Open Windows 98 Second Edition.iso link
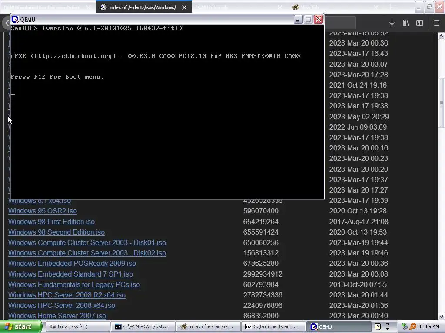The height and width of the screenshot is (333, 445). [56, 232]
